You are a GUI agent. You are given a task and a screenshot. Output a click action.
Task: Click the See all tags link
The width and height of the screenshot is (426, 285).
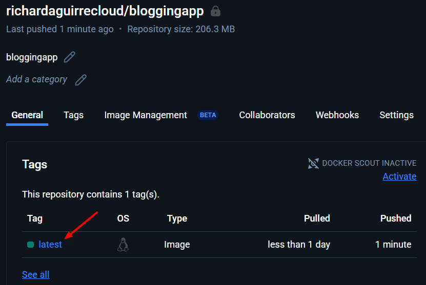point(35,275)
